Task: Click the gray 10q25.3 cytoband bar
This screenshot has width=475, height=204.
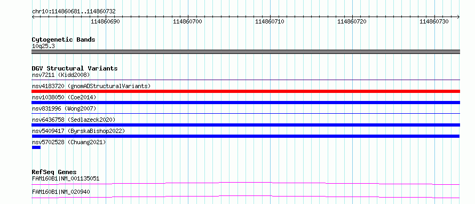Action: (246, 52)
